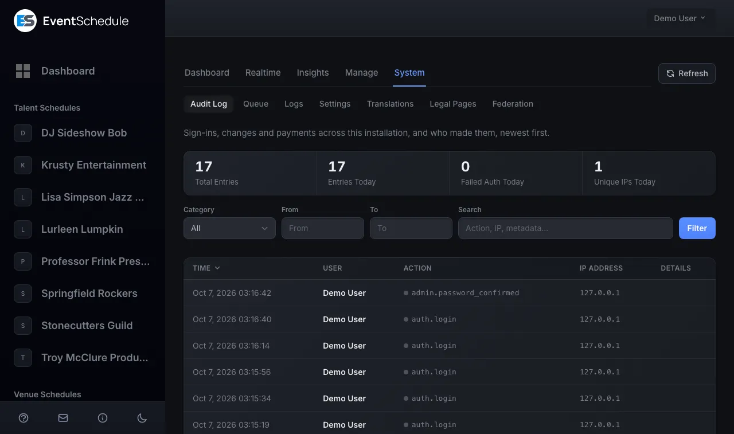Open the Demo User account menu
This screenshot has height=434, width=734.
click(x=681, y=18)
